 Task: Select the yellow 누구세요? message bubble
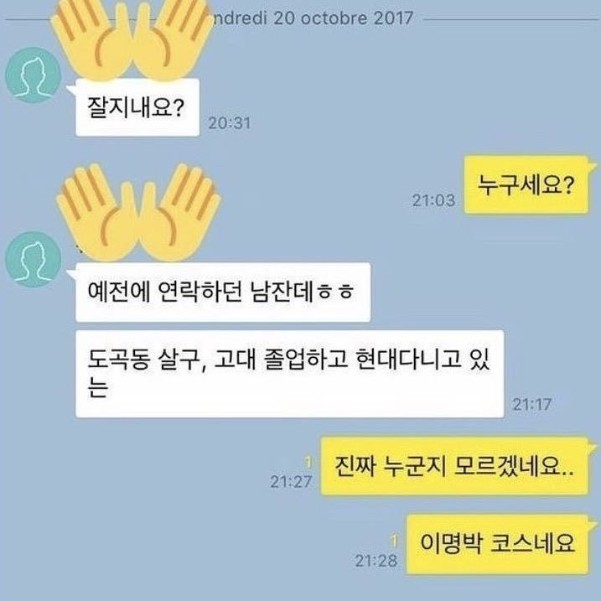[x=526, y=184]
